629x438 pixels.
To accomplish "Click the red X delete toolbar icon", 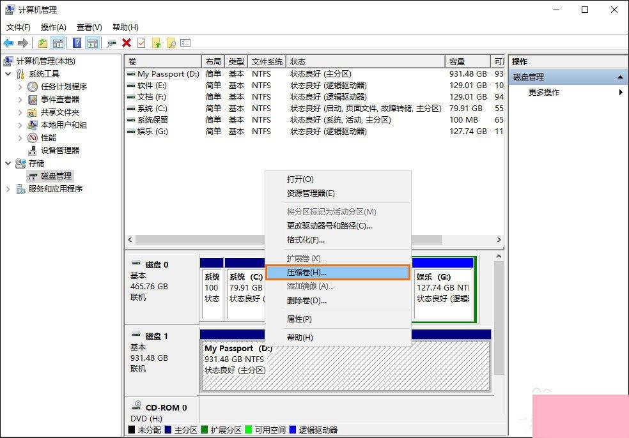I will point(127,43).
